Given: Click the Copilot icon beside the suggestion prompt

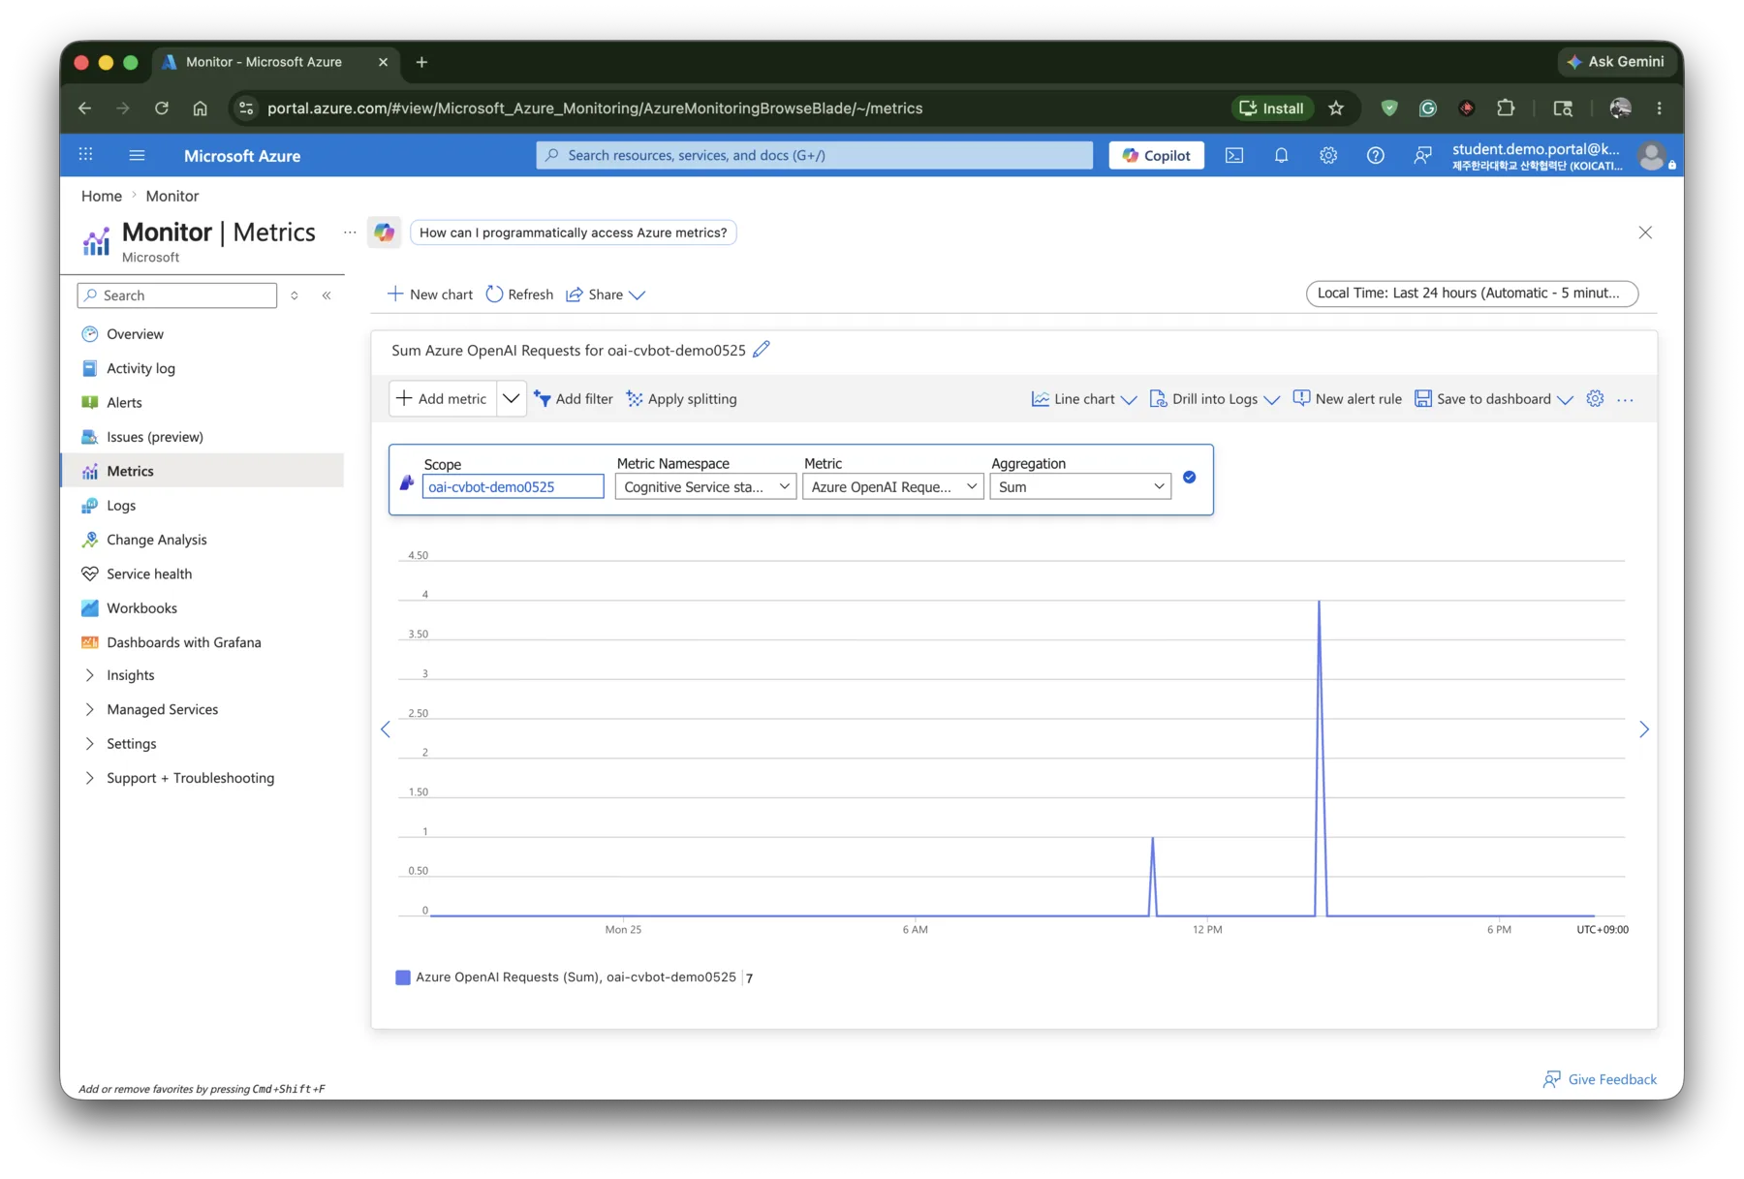Looking at the screenshot, I should [385, 233].
